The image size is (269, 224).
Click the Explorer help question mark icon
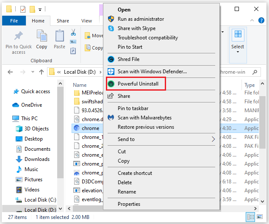coord(261,20)
